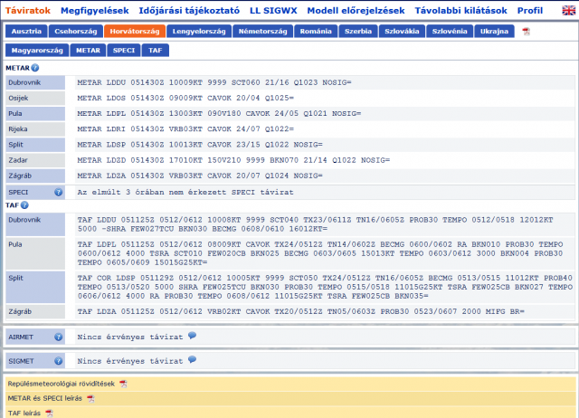
Task: Select the Horvátország country tab
Action: (x=135, y=32)
